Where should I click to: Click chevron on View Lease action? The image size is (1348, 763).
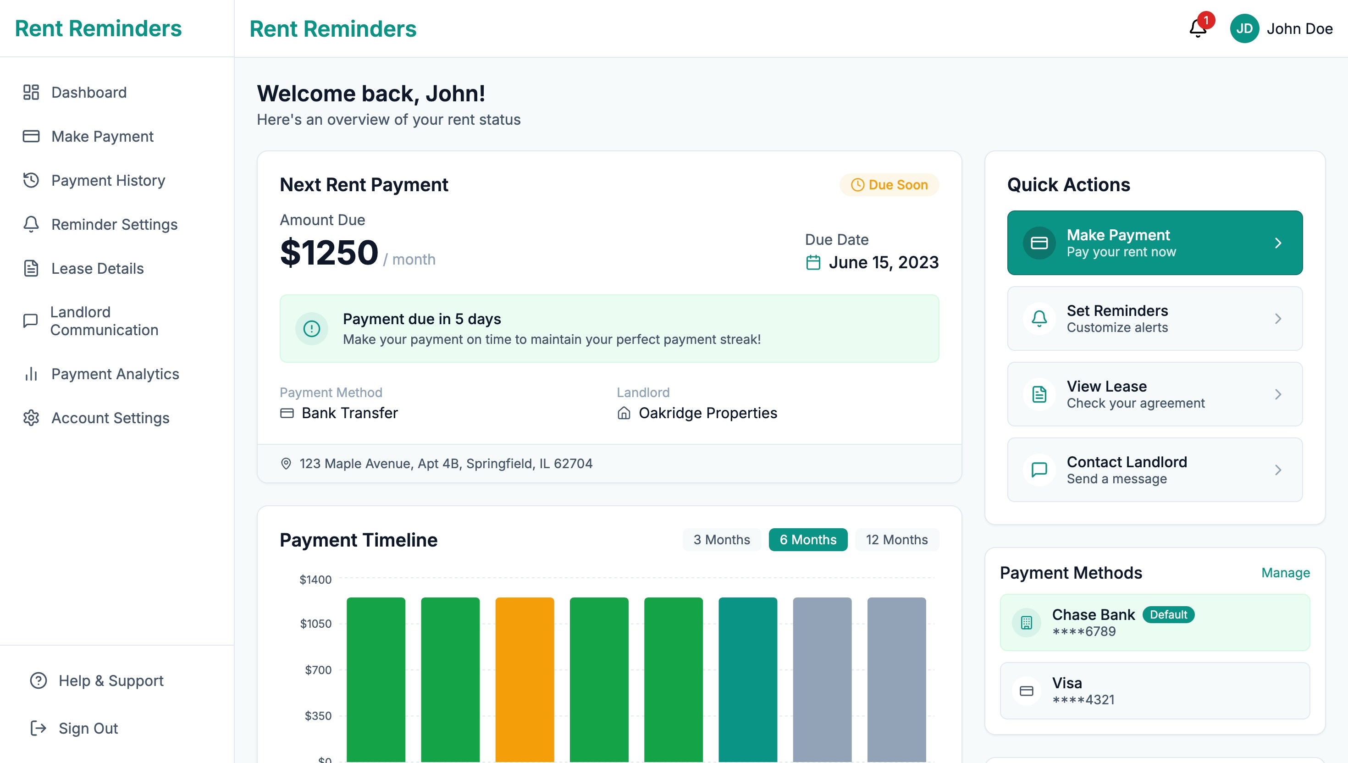[1278, 394]
